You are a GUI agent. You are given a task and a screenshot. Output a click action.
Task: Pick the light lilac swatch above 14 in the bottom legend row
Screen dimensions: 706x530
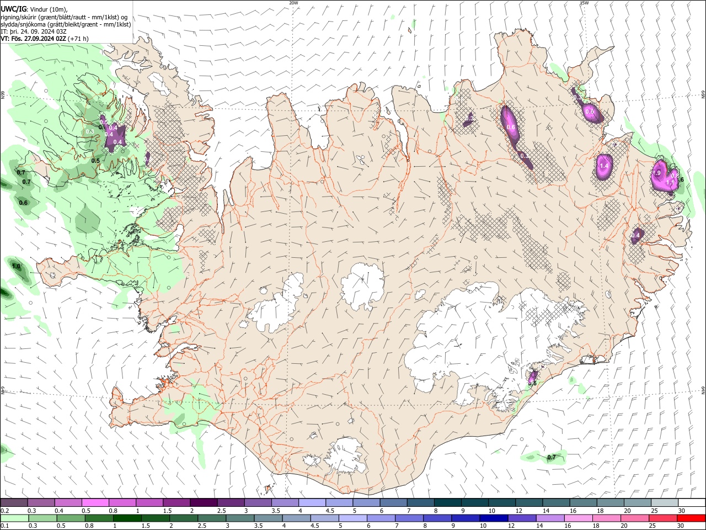click(550, 518)
